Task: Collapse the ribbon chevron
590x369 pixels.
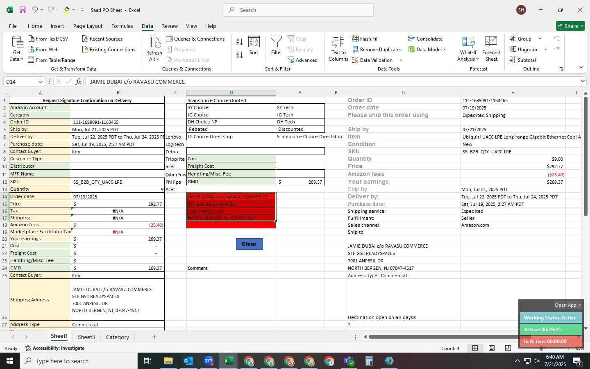Action: tap(581, 67)
